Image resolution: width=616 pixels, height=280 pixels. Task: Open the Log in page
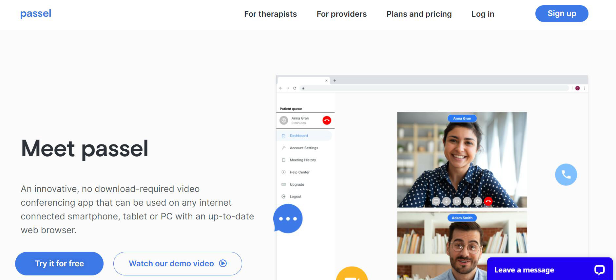483,14
